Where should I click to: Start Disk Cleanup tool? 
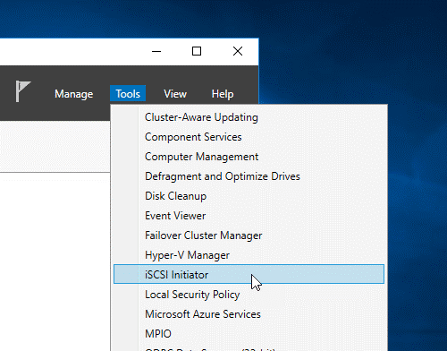249,196
